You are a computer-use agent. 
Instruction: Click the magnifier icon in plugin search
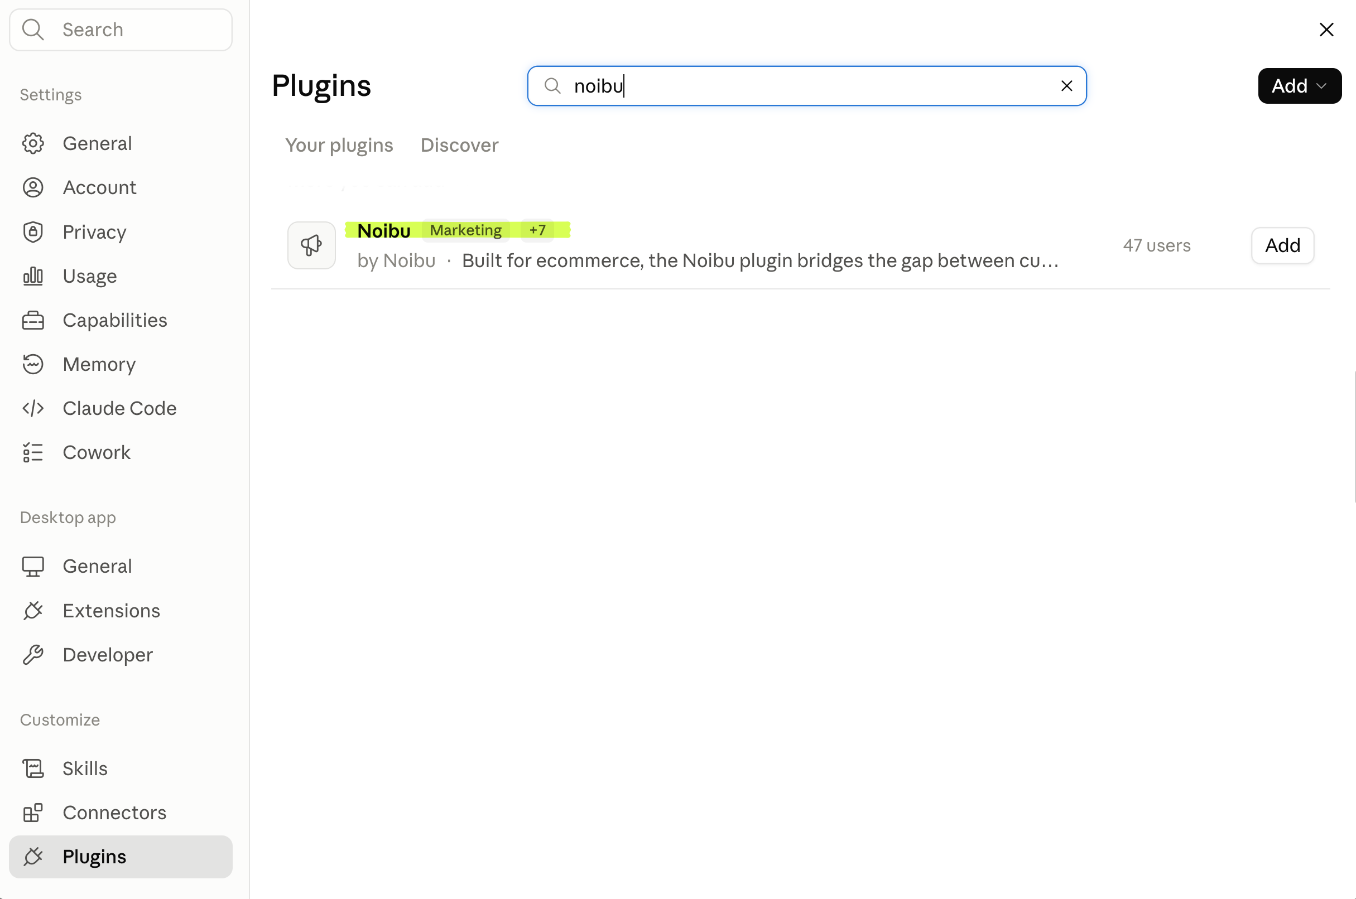pyautogui.click(x=552, y=86)
